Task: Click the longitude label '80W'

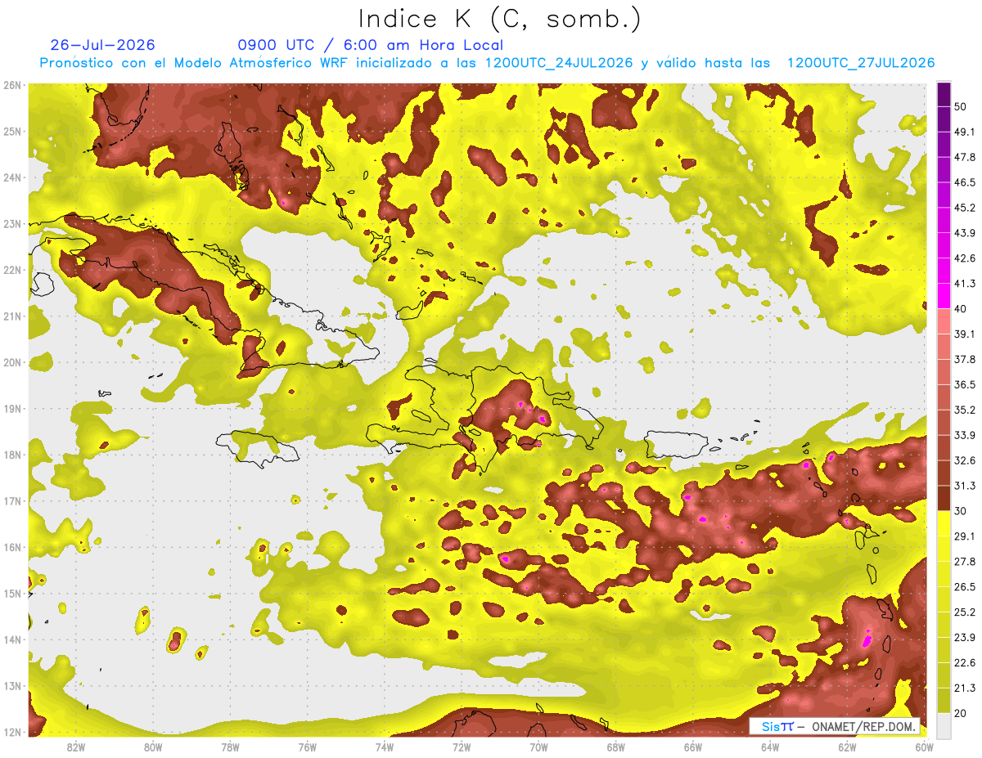Action: pyautogui.click(x=153, y=747)
